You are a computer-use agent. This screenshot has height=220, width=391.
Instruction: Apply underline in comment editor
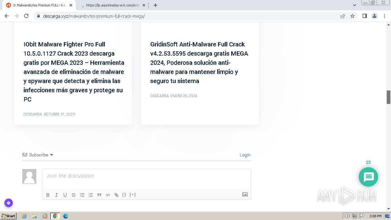(65, 195)
